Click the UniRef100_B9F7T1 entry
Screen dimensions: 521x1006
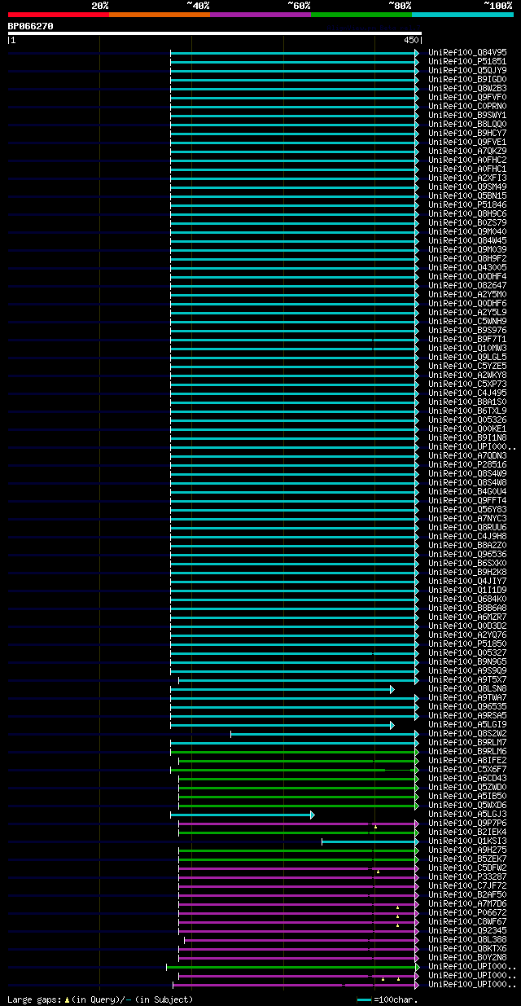(467, 339)
